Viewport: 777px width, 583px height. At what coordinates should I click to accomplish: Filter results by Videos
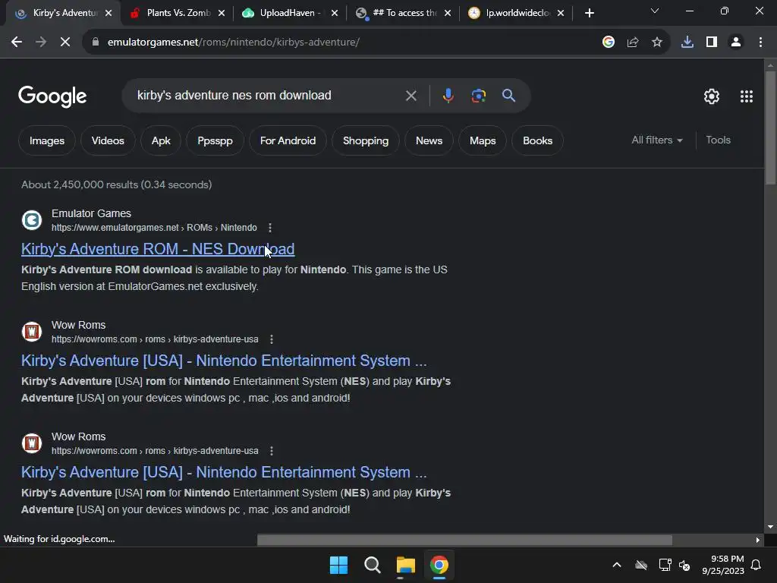pos(108,140)
